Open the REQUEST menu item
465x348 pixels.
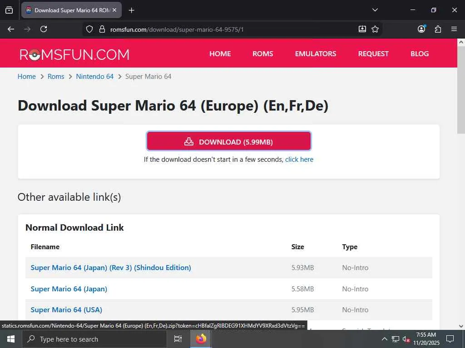tap(373, 54)
